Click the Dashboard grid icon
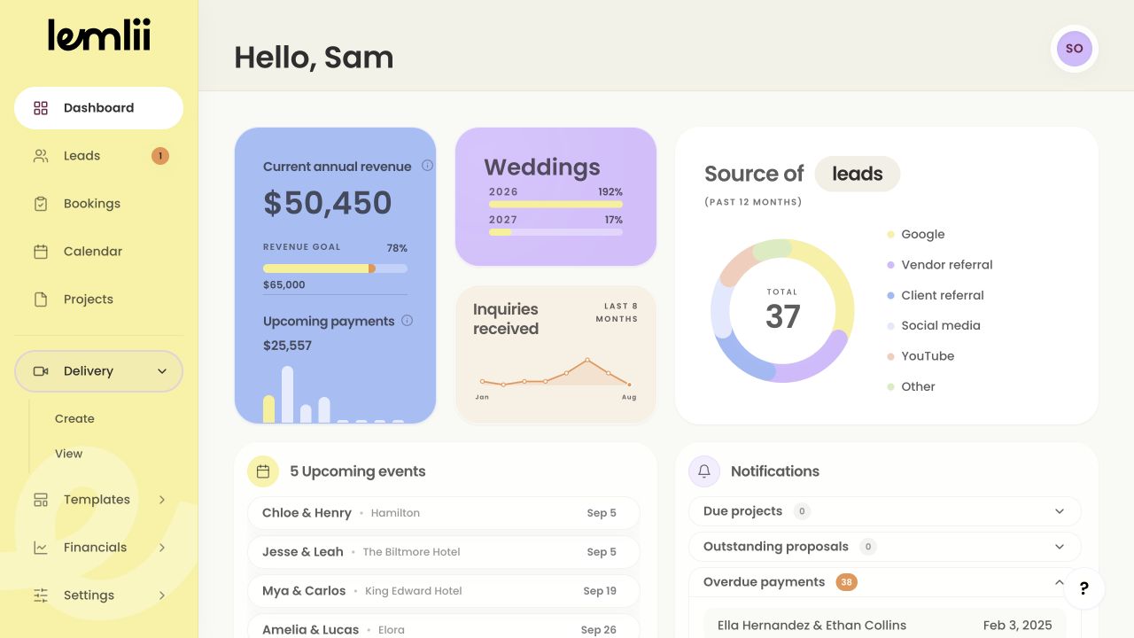Viewport: 1134px width, 638px height. tap(41, 108)
